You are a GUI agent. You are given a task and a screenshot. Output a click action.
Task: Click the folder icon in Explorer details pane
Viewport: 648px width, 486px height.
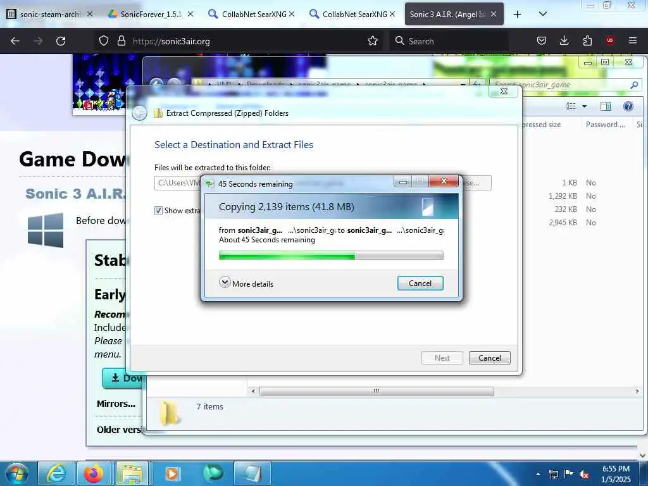click(x=170, y=413)
